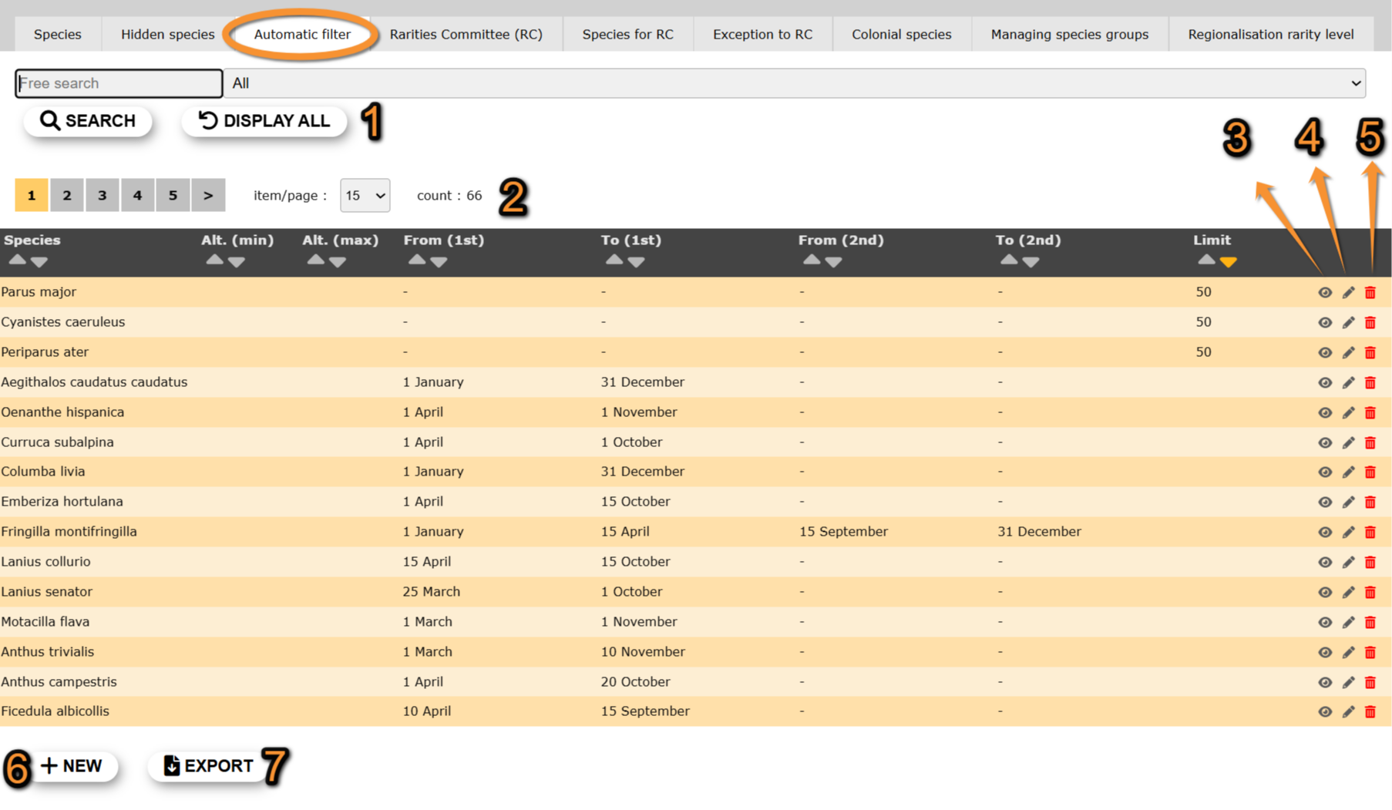
Task: Click into the Free search field
Action: click(x=119, y=83)
